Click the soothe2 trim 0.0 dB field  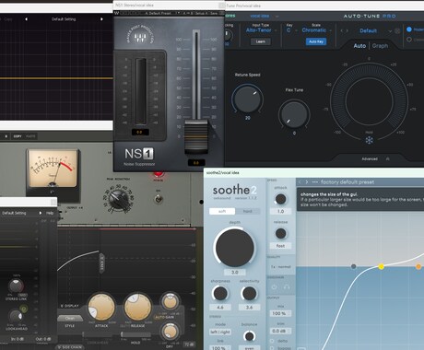pos(280,331)
